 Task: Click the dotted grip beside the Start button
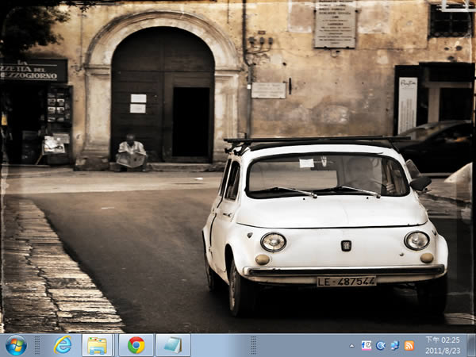(x=37, y=345)
